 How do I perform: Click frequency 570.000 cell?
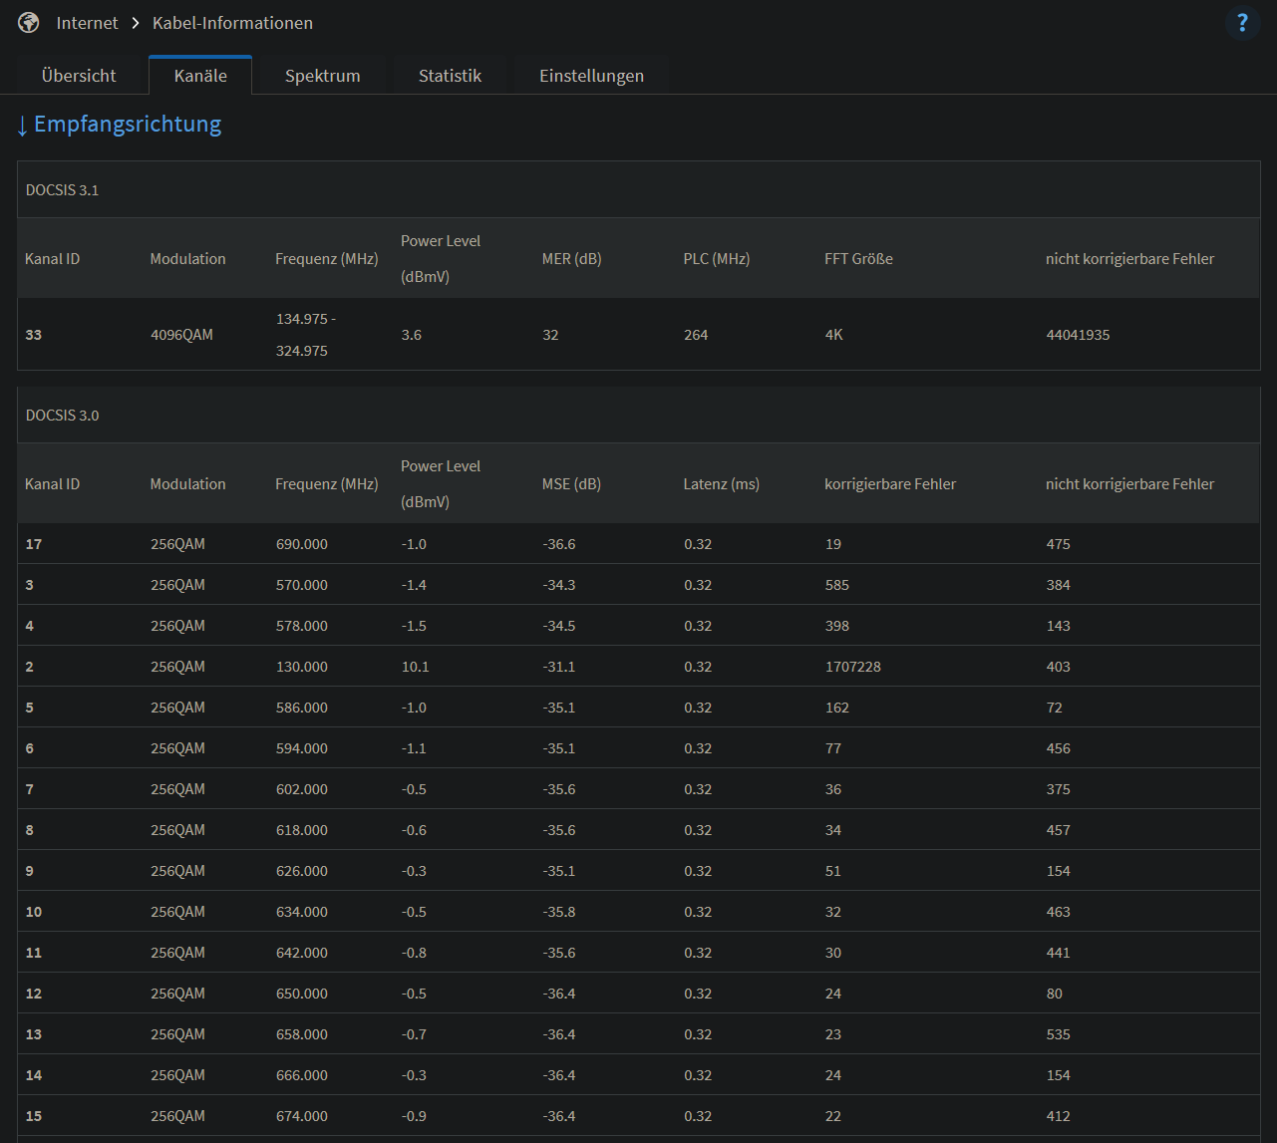coord(302,585)
